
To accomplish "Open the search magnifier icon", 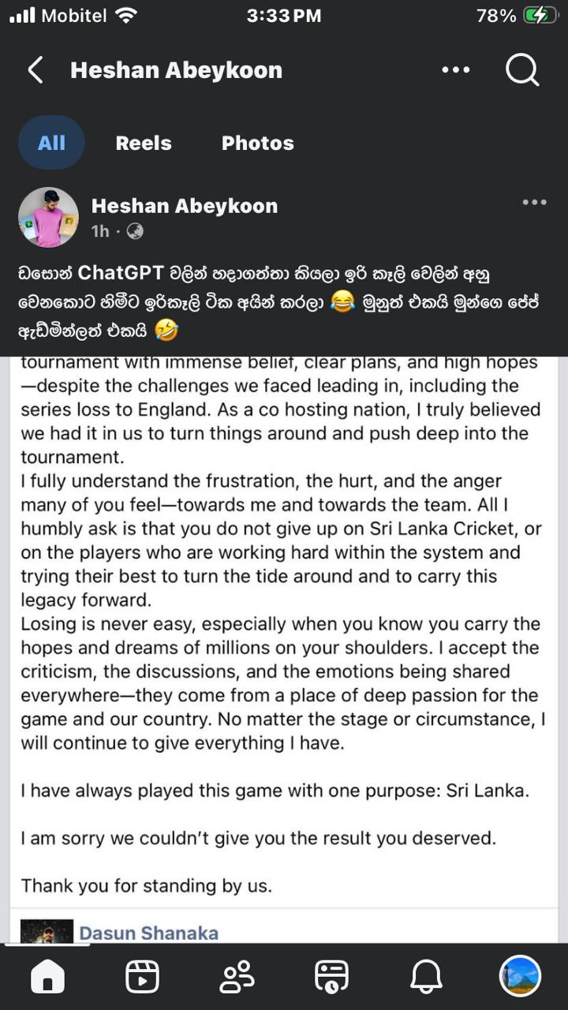I will coord(522,70).
